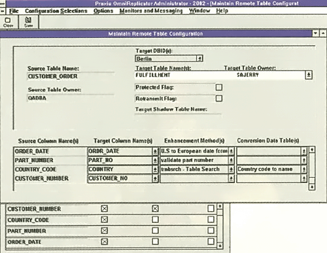Select CUSTOMER_NUMBER source column in mapping list

pyautogui.click(x=50, y=178)
